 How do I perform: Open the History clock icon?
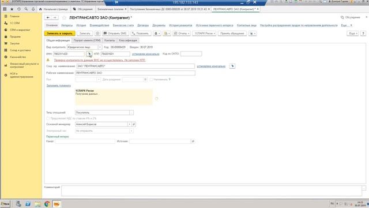coord(19,9)
